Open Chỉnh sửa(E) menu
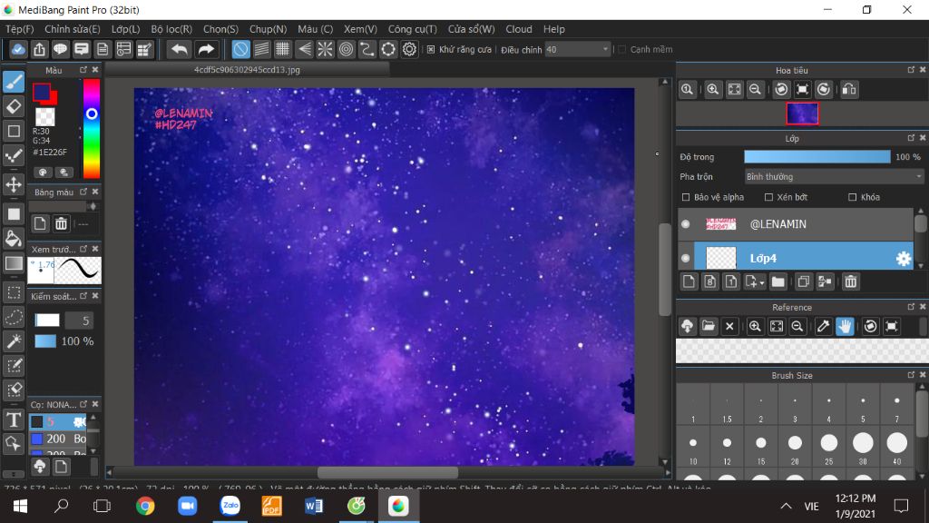The width and height of the screenshot is (929, 523). click(x=73, y=29)
